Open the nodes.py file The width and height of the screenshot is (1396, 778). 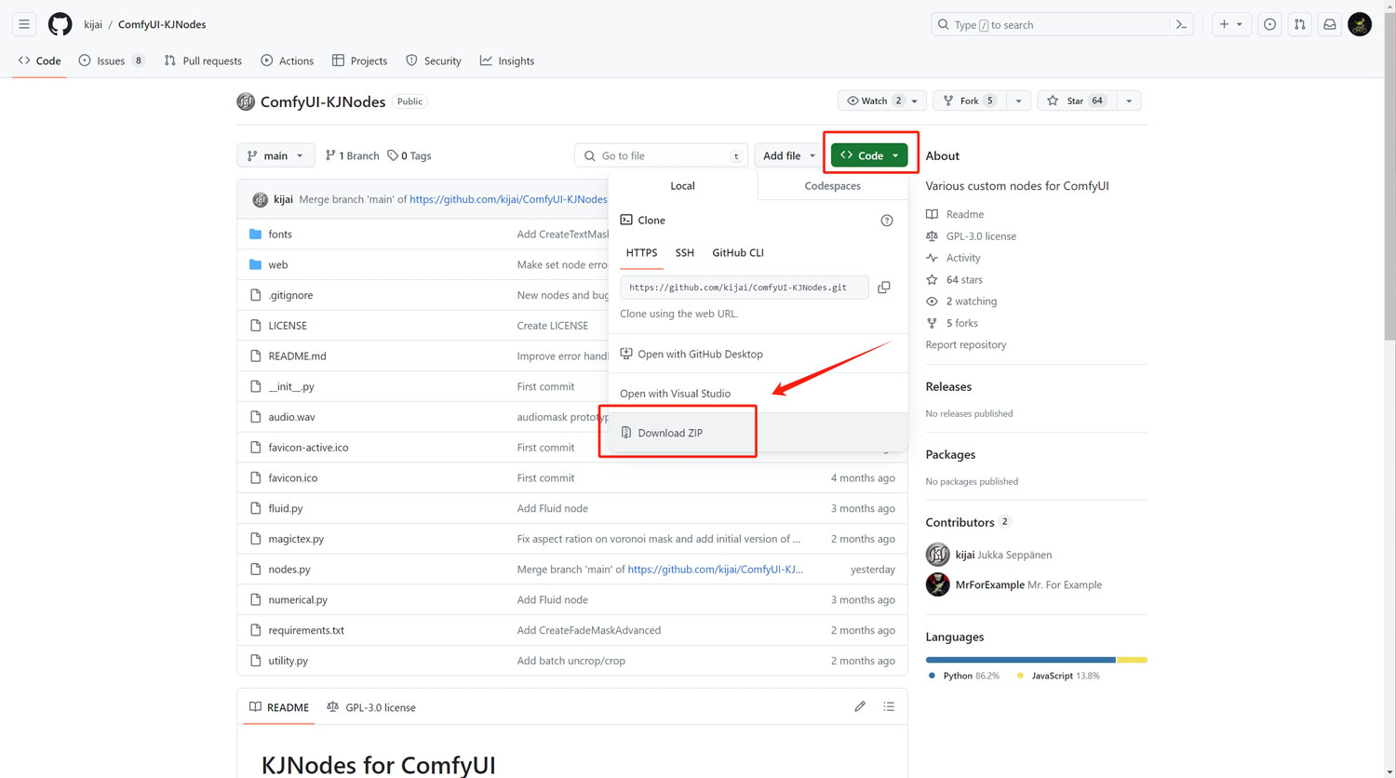[289, 570]
